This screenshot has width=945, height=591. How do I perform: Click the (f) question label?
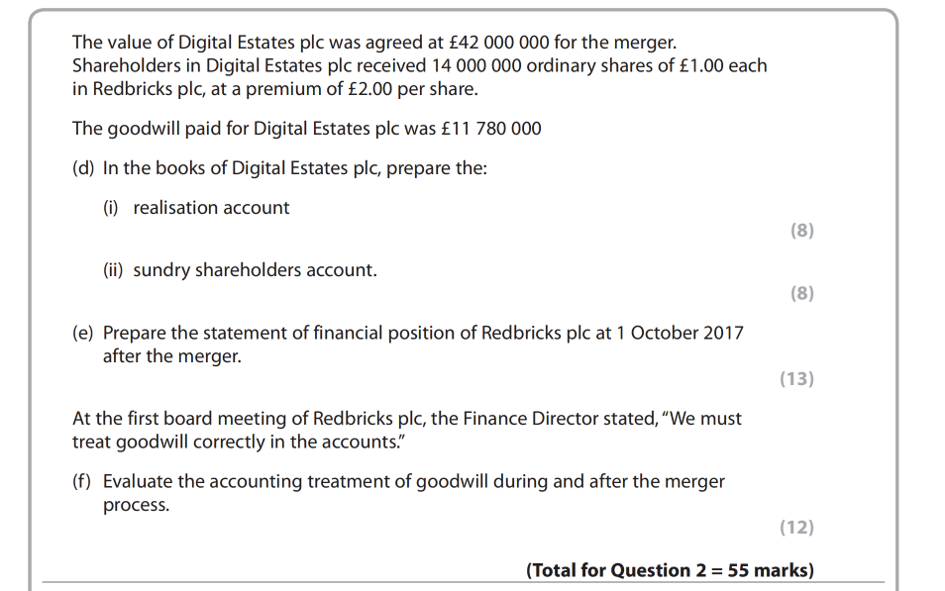[x=83, y=482]
